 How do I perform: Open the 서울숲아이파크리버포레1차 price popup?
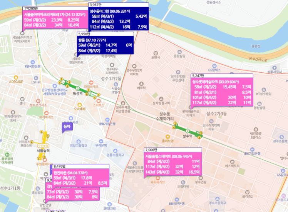click(x=55, y=20)
